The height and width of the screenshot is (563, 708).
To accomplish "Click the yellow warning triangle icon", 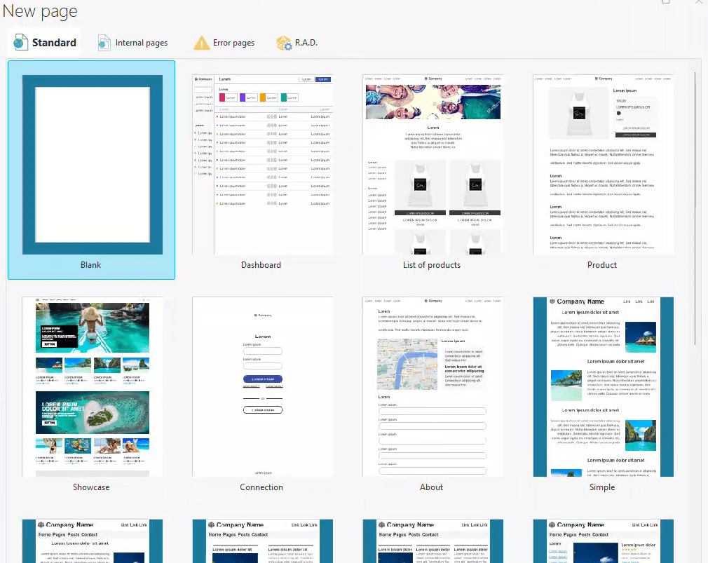I will point(202,43).
